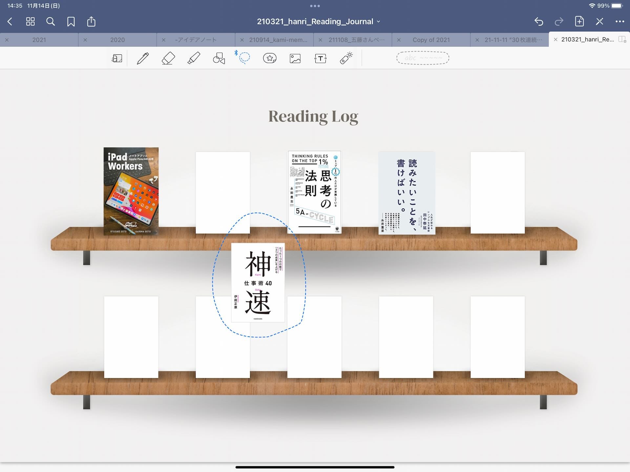
Task: Select the Text box tool
Action: pos(320,58)
